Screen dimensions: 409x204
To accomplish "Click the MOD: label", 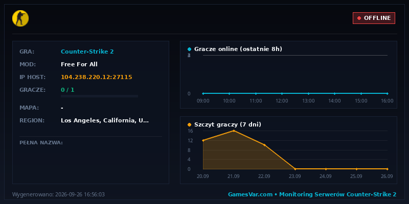I will coord(28,64).
